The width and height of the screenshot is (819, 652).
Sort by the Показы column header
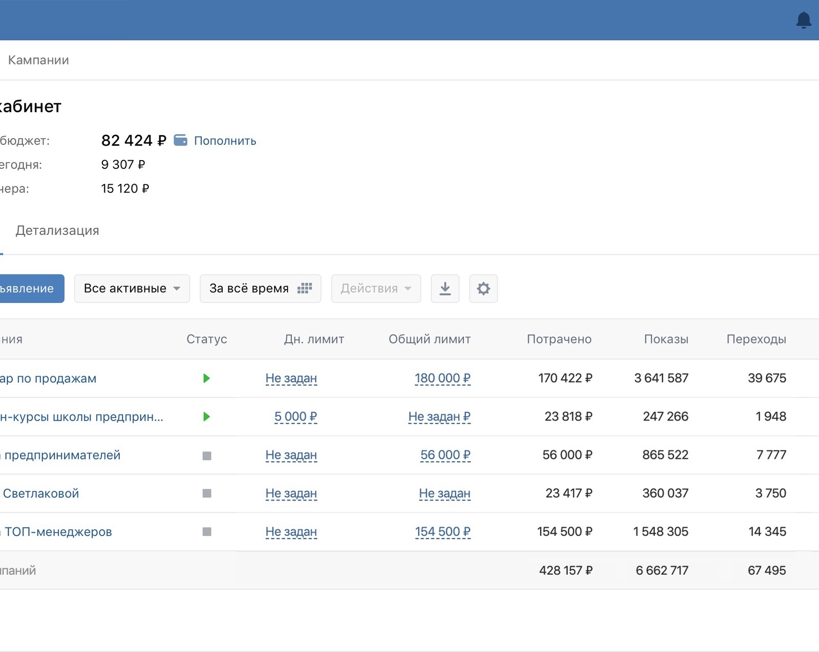pyautogui.click(x=666, y=339)
